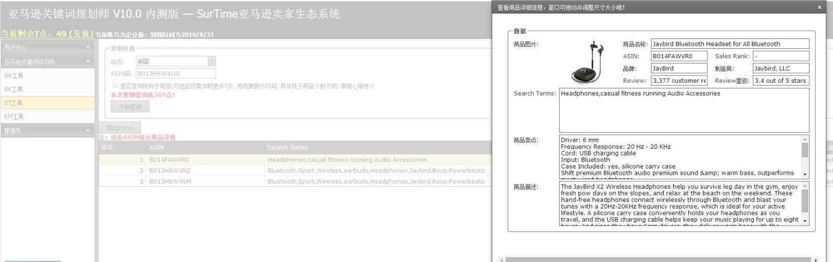Viewport: 833px width, 262px height.
Task: Click 商品描述 scrollbar down arrow
Action: 805,221
